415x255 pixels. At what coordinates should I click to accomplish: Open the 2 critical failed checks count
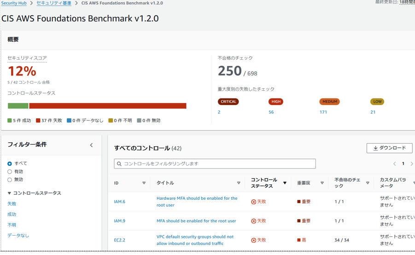[219, 112]
